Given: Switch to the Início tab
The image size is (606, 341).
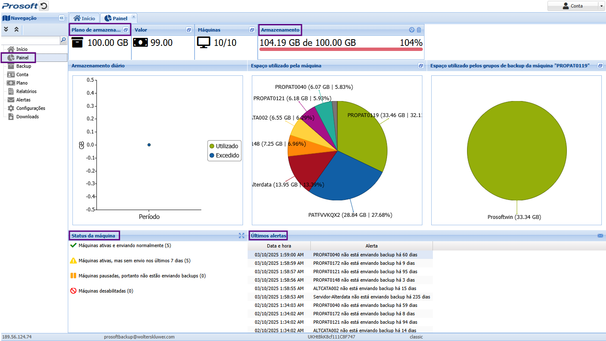Looking at the screenshot, I should point(84,18).
